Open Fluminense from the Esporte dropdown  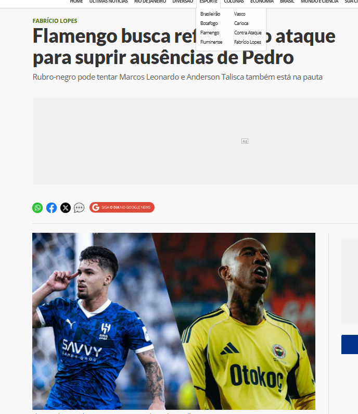point(211,42)
